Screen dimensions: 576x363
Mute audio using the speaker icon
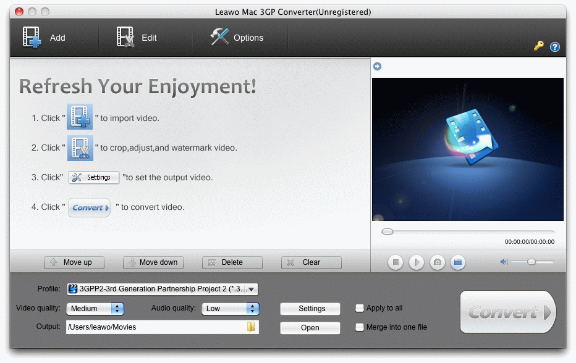click(x=503, y=262)
